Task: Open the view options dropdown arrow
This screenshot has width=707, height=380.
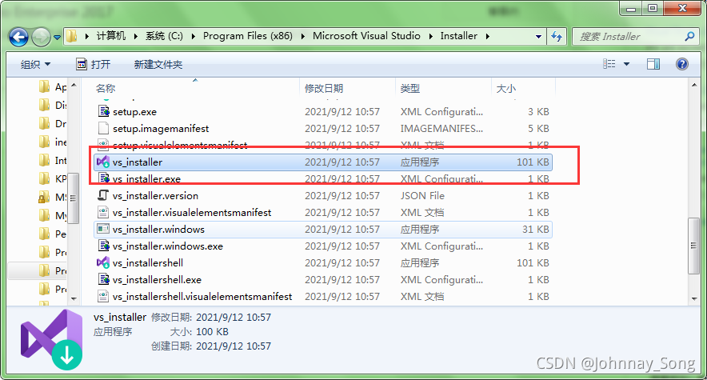Action: 626,64
